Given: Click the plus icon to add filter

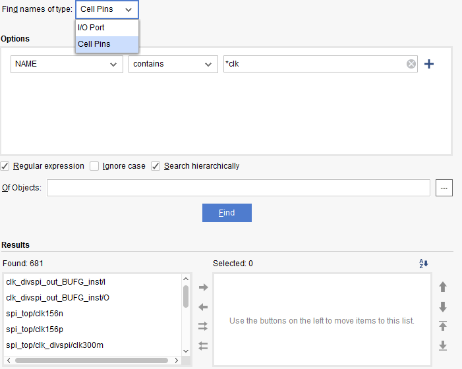Looking at the screenshot, I should point(429,64).
